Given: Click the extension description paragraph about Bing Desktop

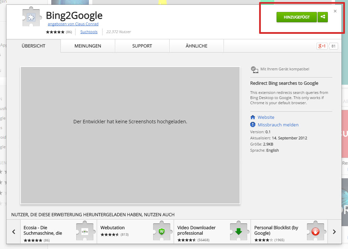Looking at the screenshot, I should 289,98.
